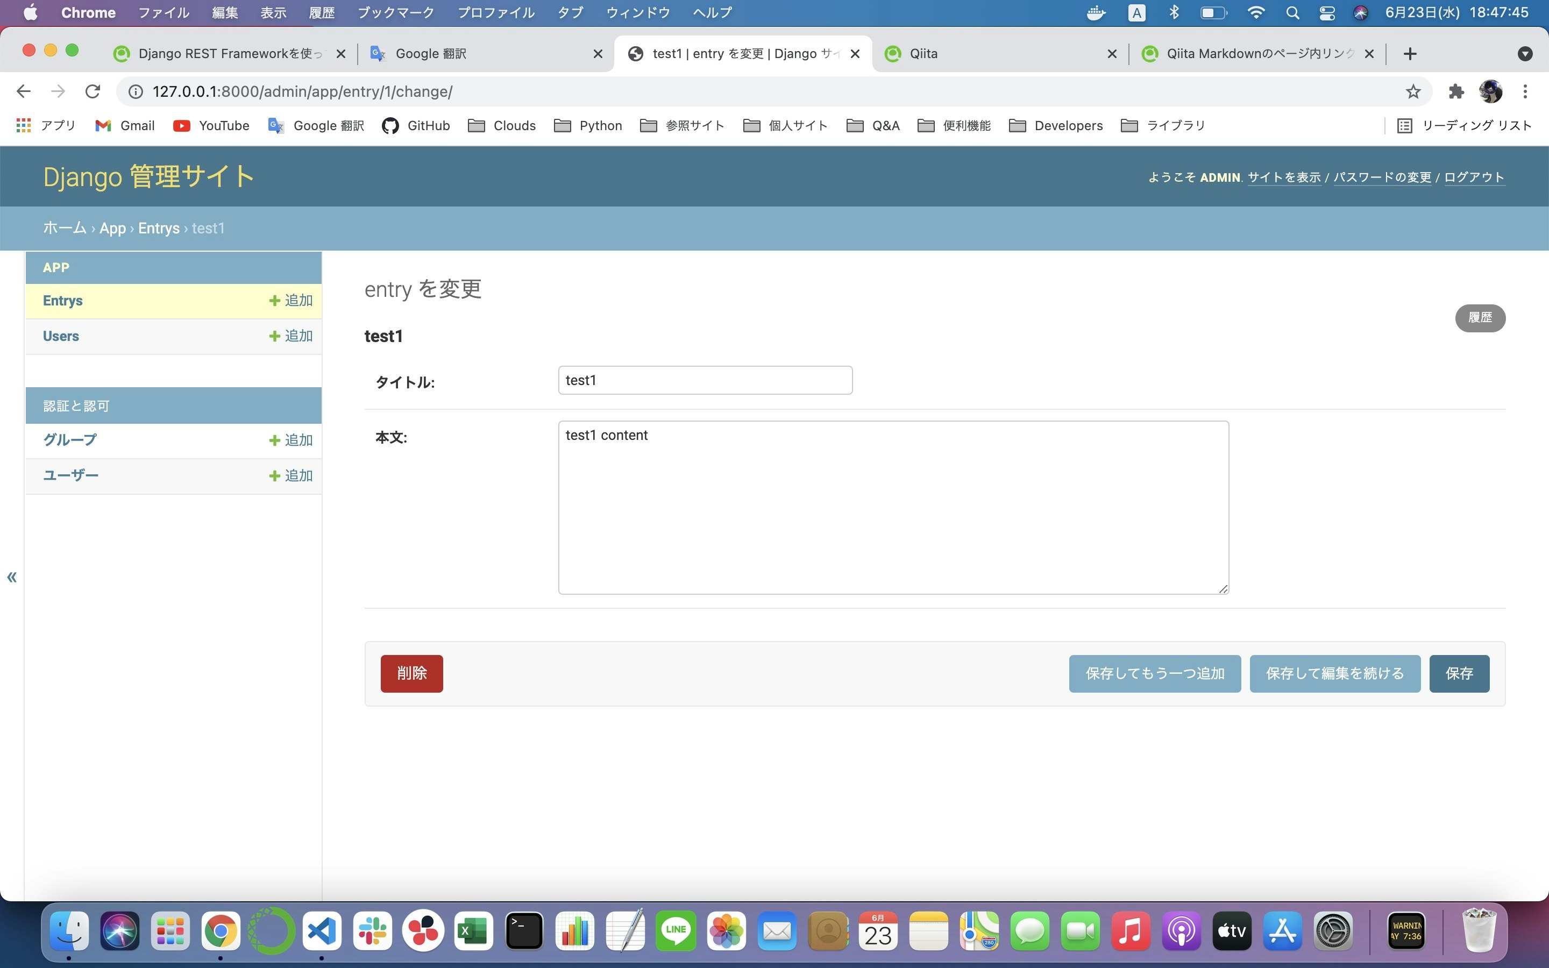
Task: Open Chrome's three-dot menu
Action: click(1525, 91)
